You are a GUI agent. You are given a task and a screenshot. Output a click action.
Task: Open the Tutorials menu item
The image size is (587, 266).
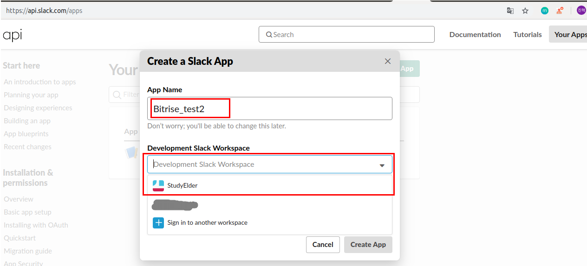pos(528,34)
